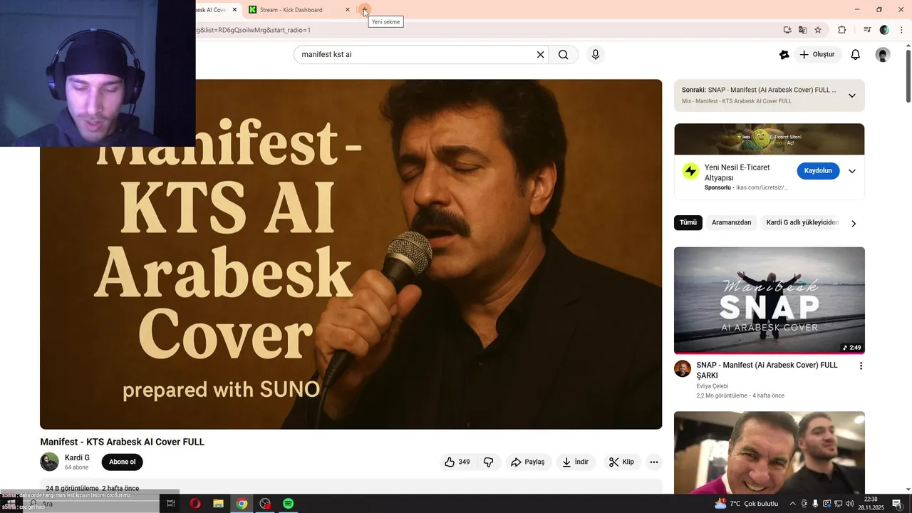Open Windows Task View icon
Screen dimensions: 912x513
tap(170, 504)
